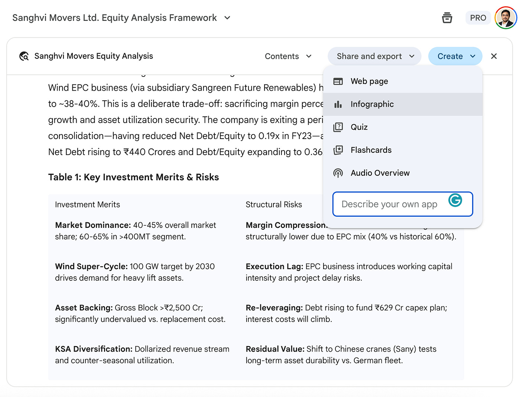Open the user profile avatar
Screen dimensions: 520x397
tap(506, 17)
